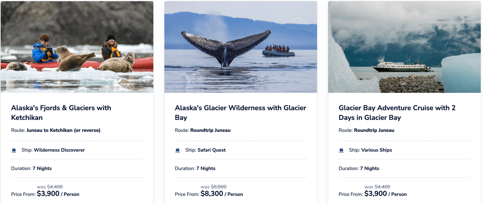Open the ship near icebergs photo
The height and width of the screenshot is (203, 483).
(x=404, y=47)
